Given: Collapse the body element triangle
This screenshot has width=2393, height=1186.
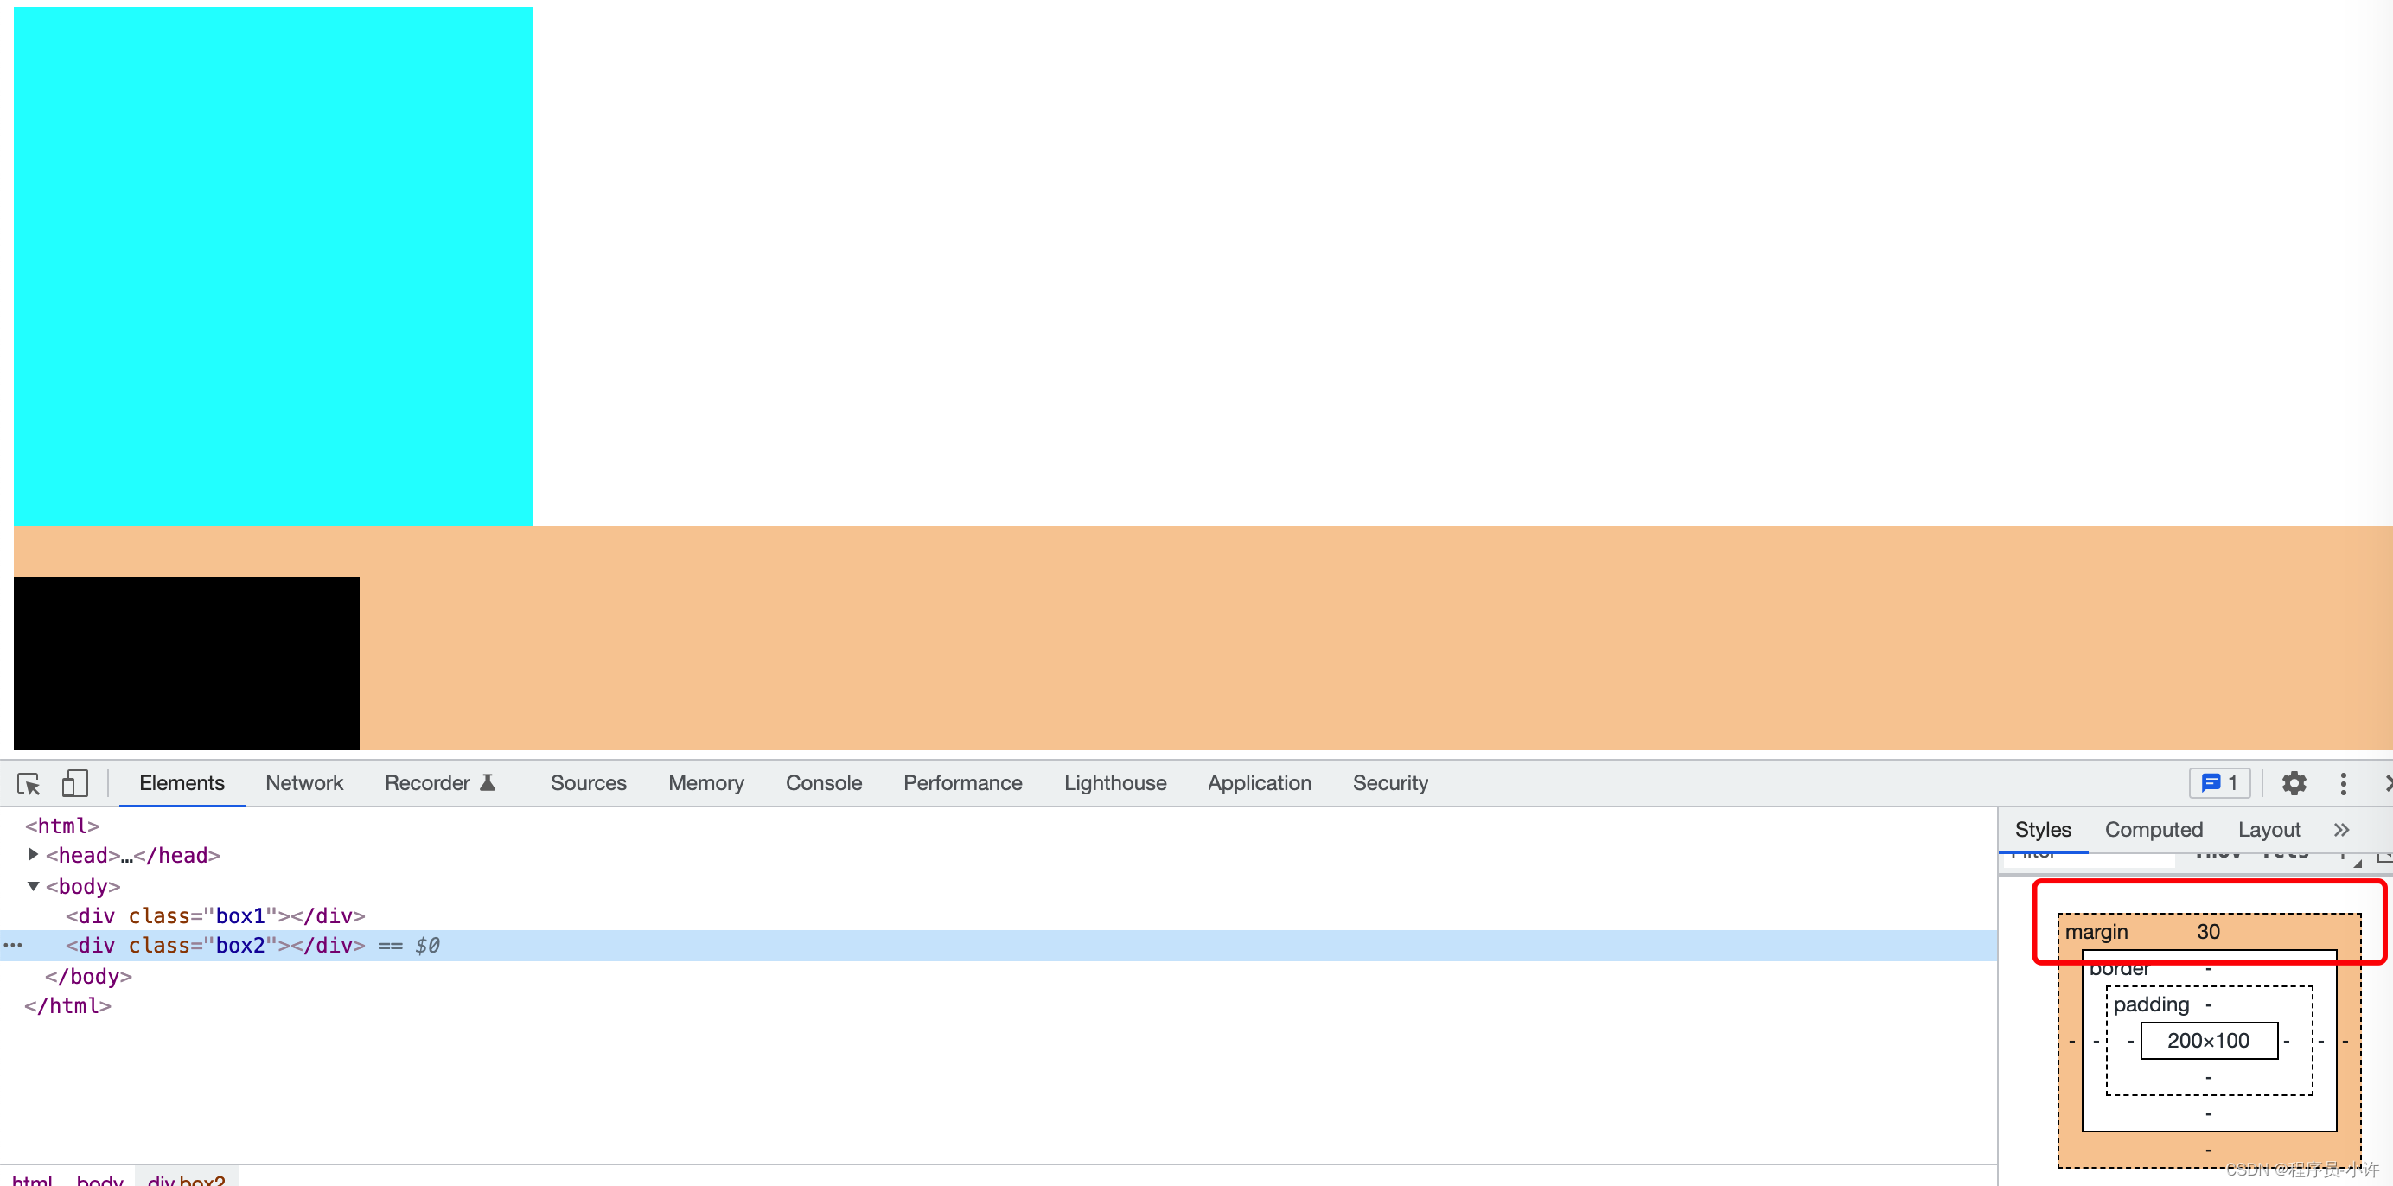Looking at the screenshot, I should click(34, 886).
